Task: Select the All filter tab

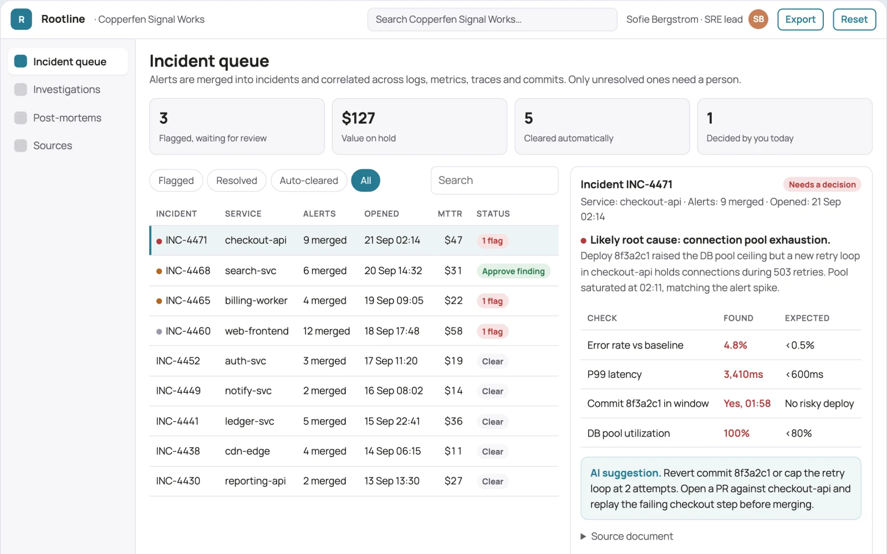Action: [x=366, y=181]
